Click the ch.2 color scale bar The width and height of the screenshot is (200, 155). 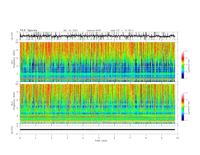[183, 107]
